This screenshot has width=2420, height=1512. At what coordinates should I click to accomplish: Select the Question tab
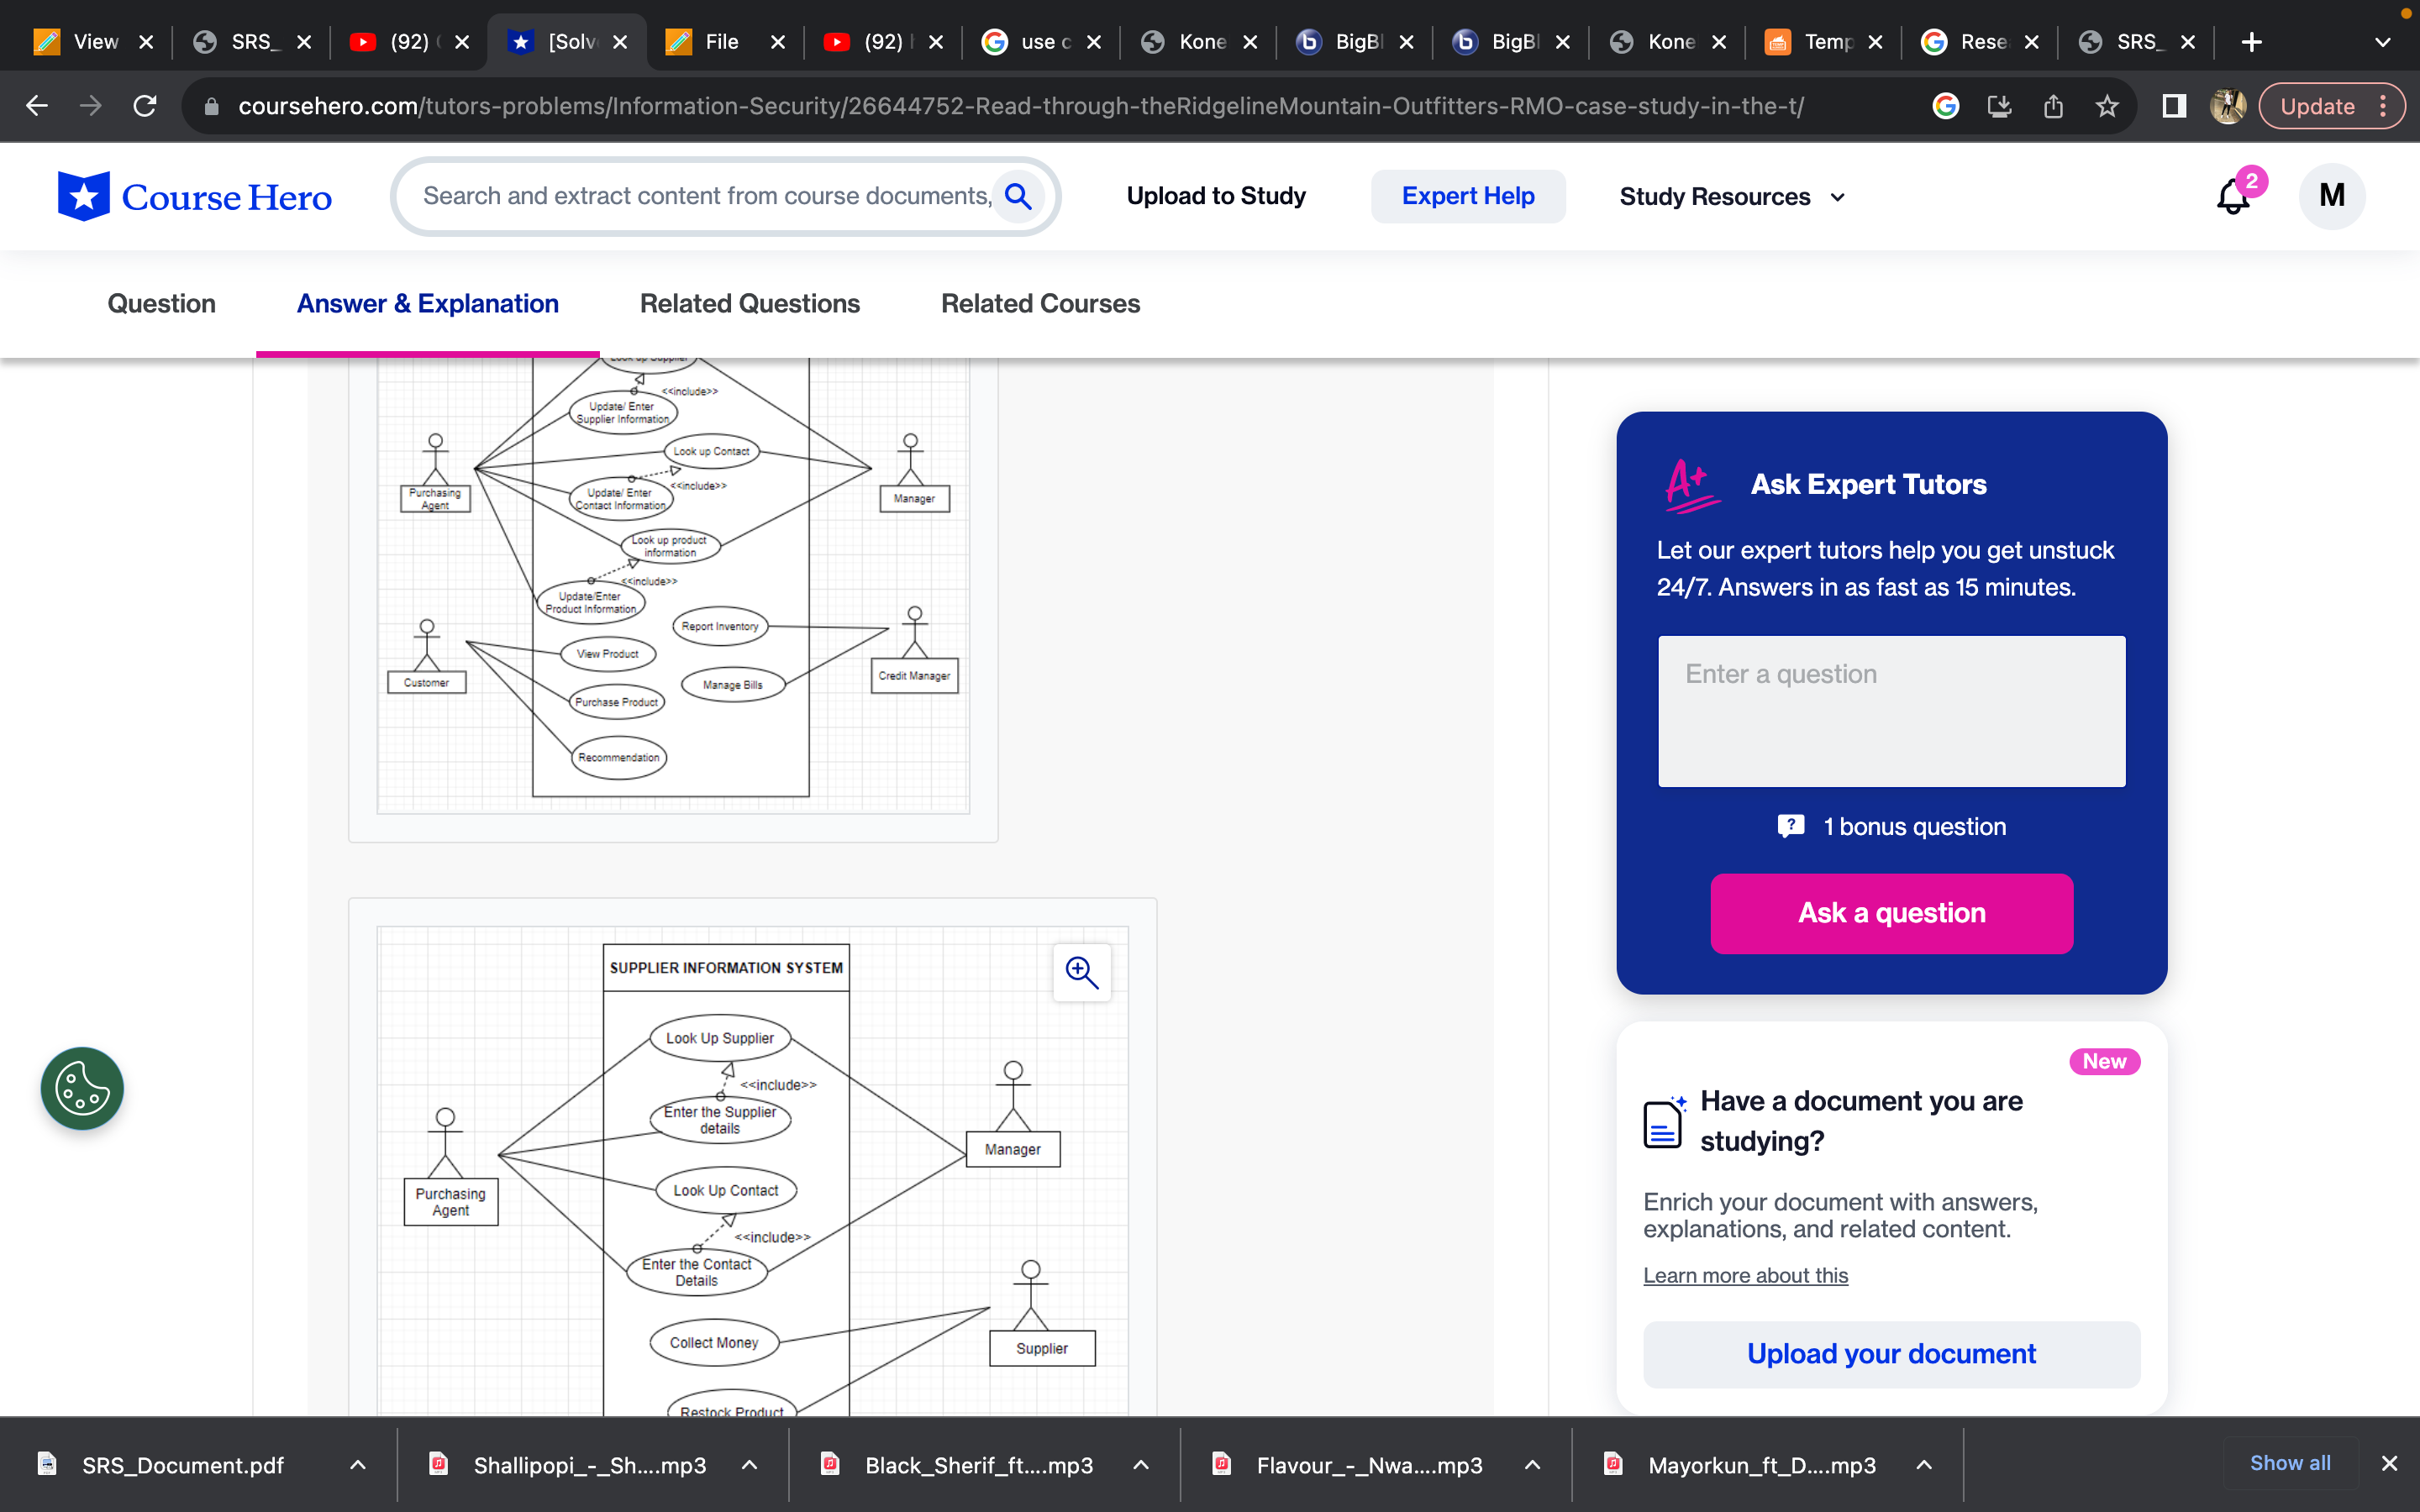(x=161, y=303)
